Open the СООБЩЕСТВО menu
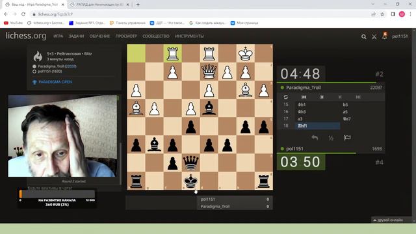 coord(156,36)
